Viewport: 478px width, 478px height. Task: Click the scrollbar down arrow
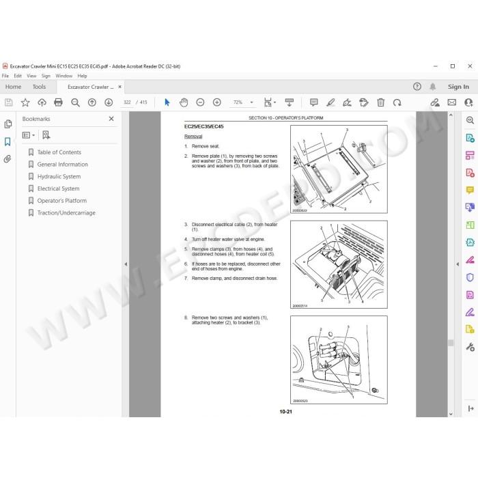[x=451, y=414]
